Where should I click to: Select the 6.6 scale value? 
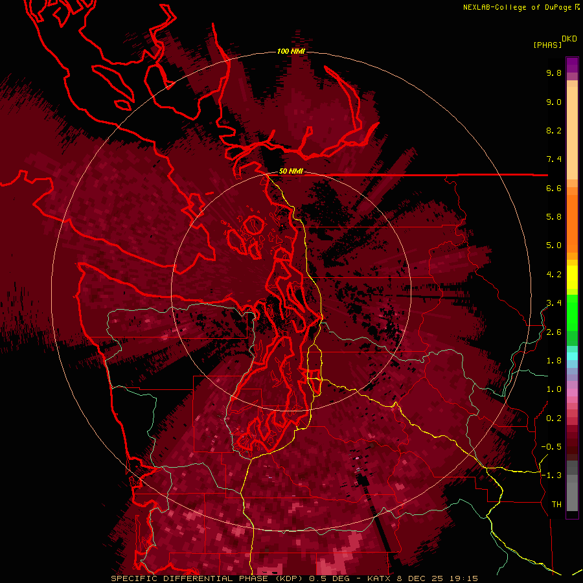coord(554,188)
